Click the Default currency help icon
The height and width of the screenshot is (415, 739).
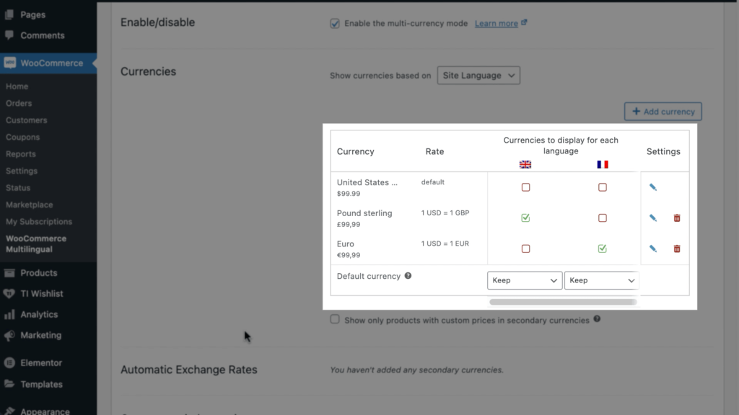[408, 276]
